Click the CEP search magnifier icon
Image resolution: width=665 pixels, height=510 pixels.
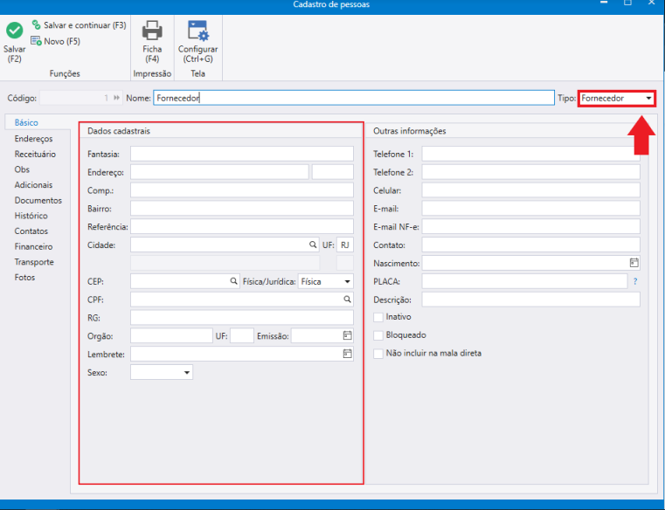[233, 281]
